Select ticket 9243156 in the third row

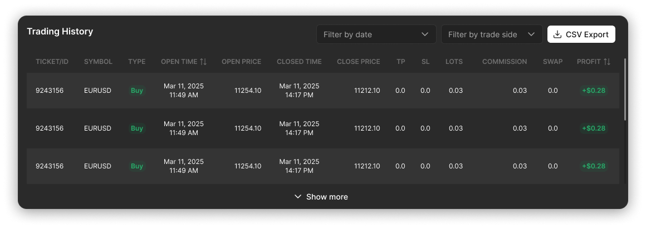click(x=50, y=166)
